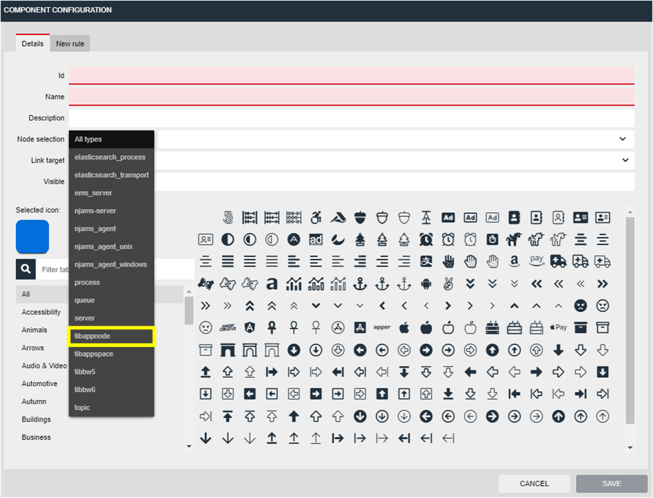Select the Arrows icon category
Image resolution: width=653 pixels, height=498 pixels.
click(32, 348)
